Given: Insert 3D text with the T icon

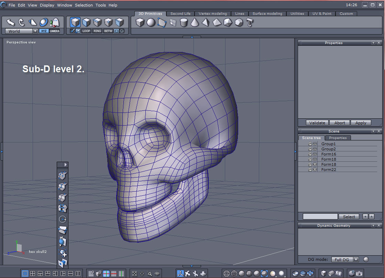Looking at the screenshot, I should (x=250, y=22).
